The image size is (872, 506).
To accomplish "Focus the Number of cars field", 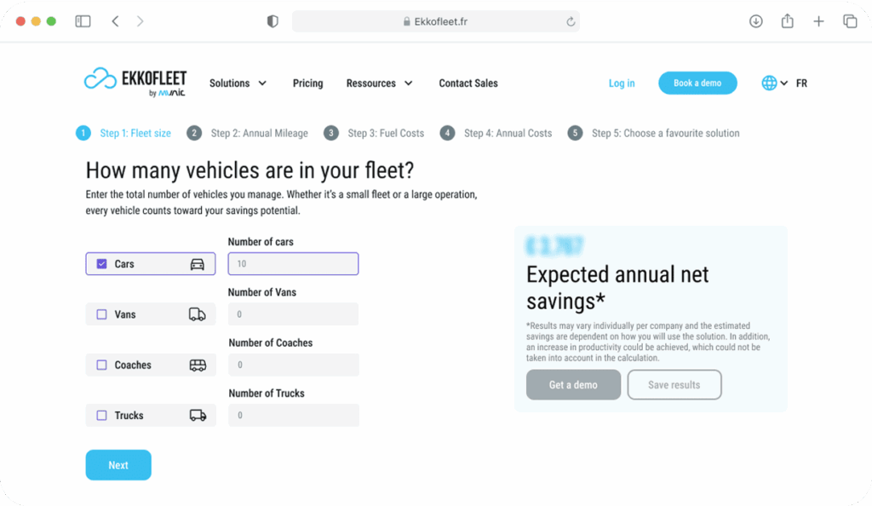I will [x=293, y=263].
